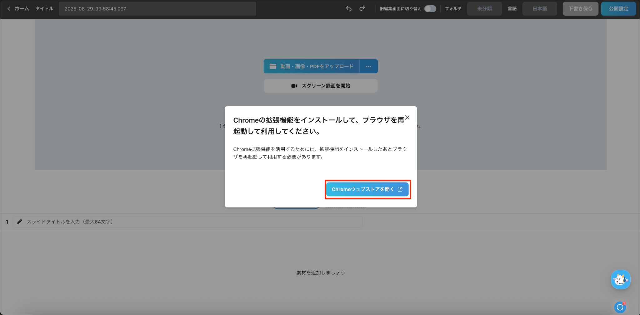Click the redo arrow icon
The width and height of the screenshot is (640, 315).
(x=362, y=8)
